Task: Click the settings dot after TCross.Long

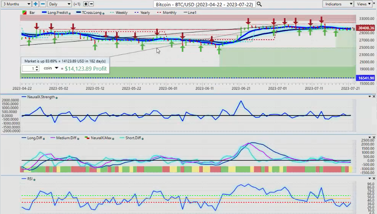Action: tap(103, 13)
